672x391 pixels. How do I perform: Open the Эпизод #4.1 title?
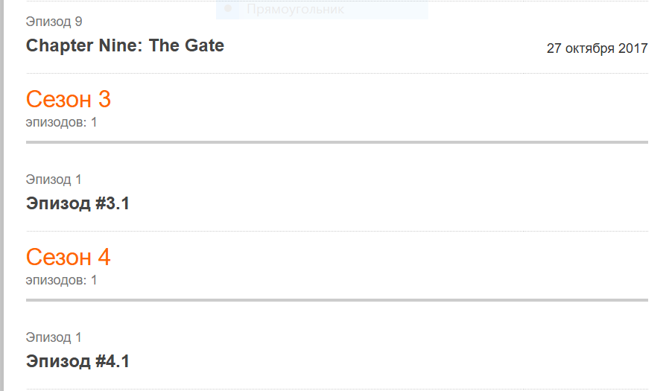(x=77, y=361)
